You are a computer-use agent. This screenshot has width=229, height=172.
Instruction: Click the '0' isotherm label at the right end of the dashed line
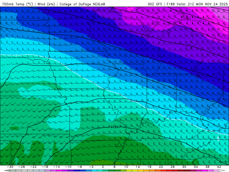tap(218, 138)
